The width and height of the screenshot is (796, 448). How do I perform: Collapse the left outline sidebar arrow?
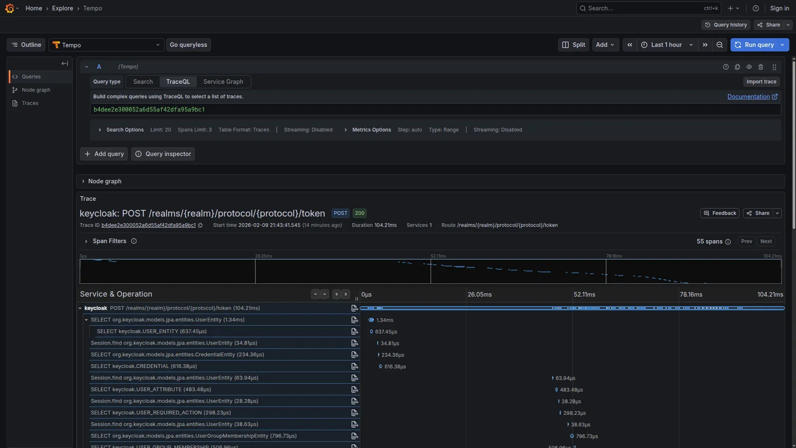[65, 63]
